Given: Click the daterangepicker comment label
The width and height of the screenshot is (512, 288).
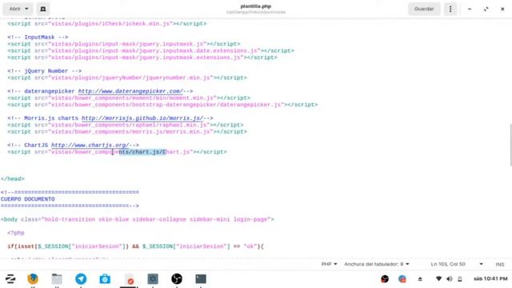Looking at the screenshot, I should 50,91.
